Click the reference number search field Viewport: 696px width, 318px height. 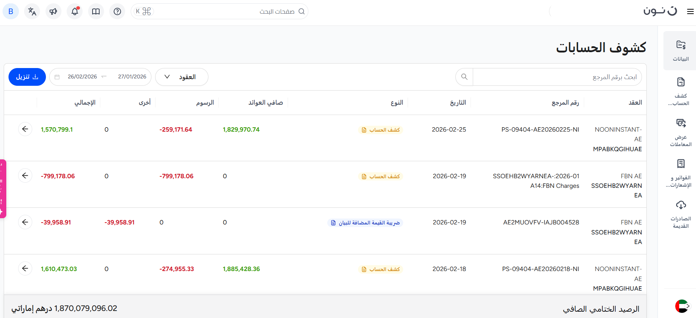[557, 77]
